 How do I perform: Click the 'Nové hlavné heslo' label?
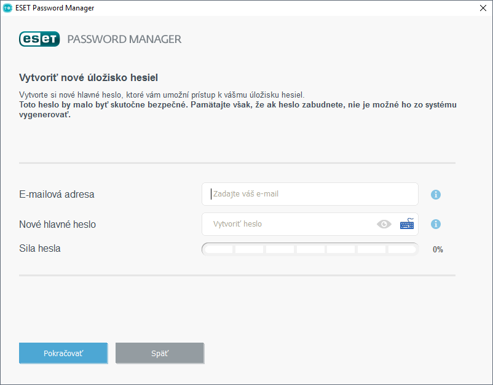click(58, 224)
